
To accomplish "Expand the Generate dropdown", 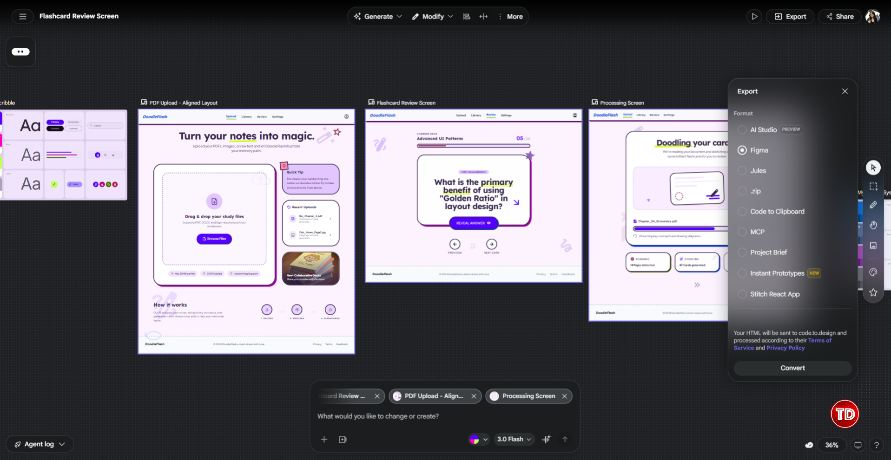I will click(x=378, y=17).
